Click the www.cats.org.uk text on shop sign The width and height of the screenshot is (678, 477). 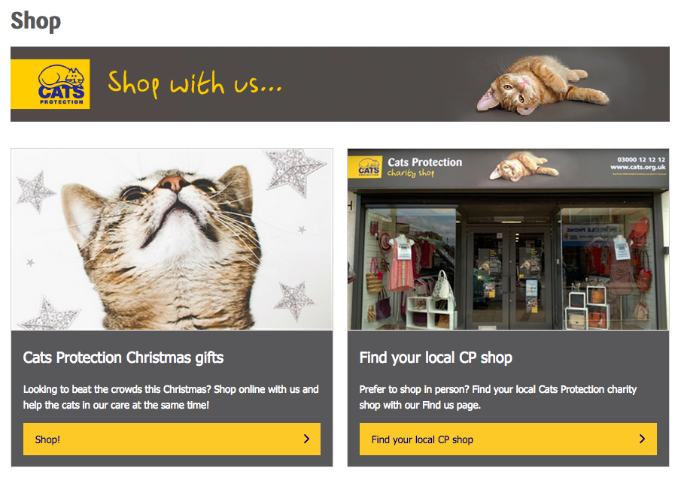[x=638, y=167]
